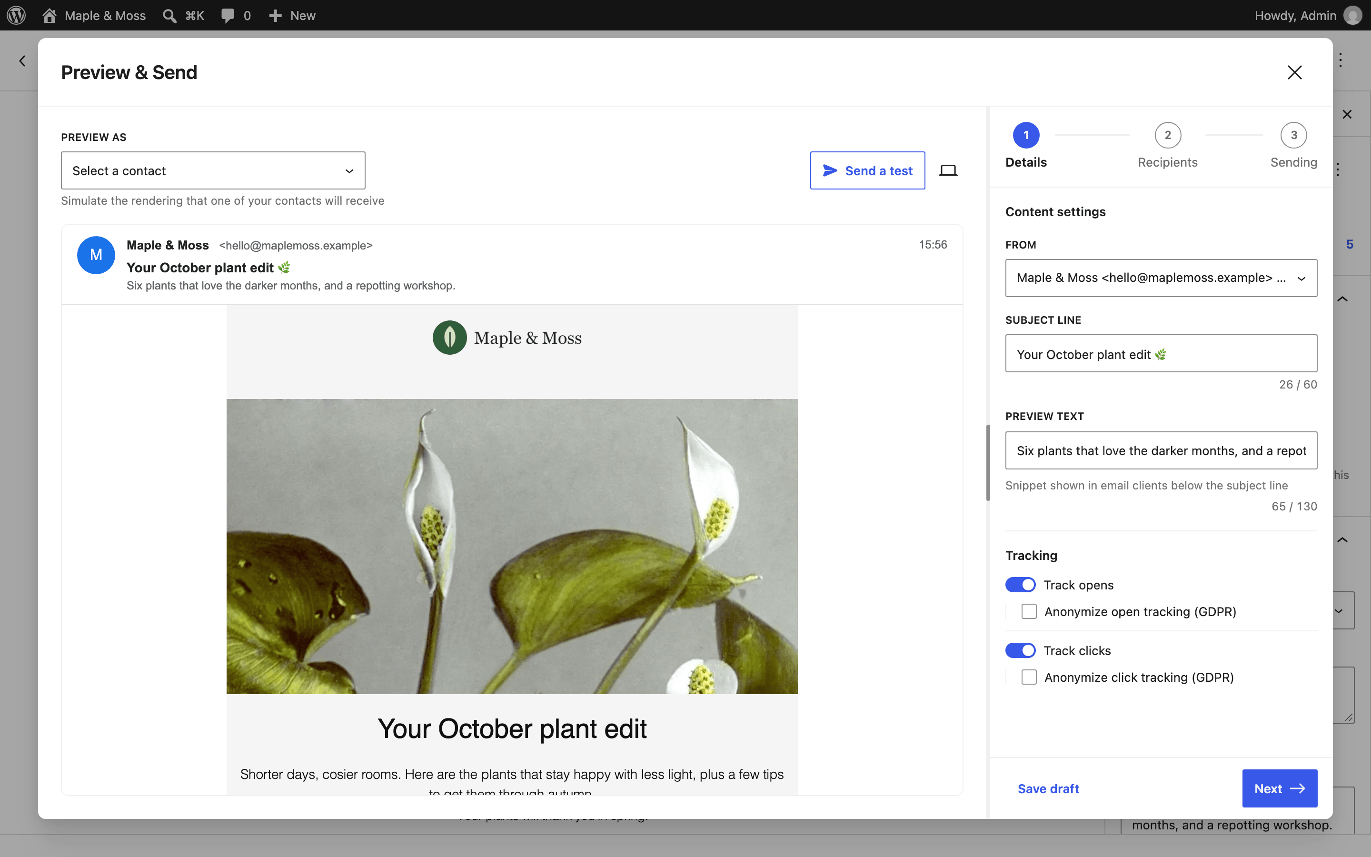Click the Next button
The image size is (1371, 857).
(x=1279, y=788)
